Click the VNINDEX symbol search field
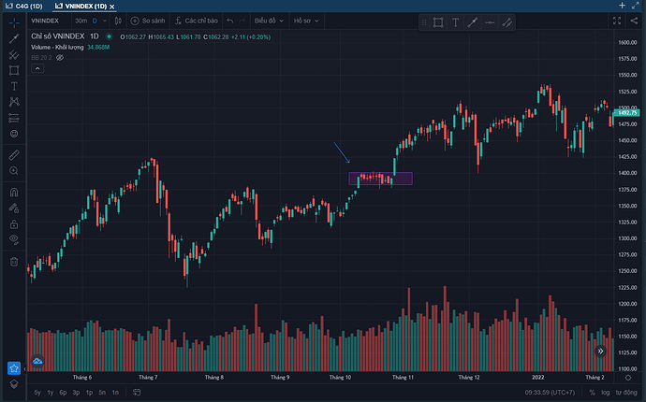This screenshot has height=402, width=646. [47, 20]
